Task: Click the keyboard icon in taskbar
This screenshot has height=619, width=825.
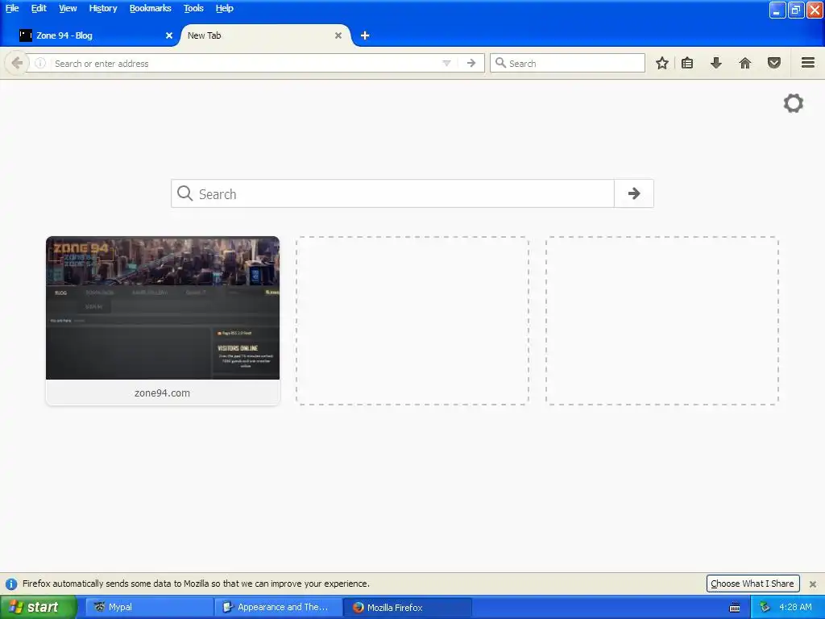Action: tap(735, 608)
